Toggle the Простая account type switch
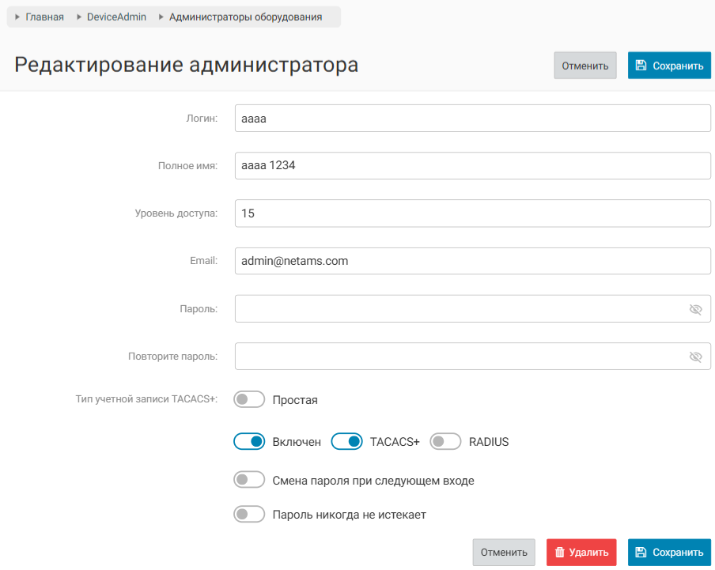This screenshot has width=715, height=570. click(x=249, y=400)
